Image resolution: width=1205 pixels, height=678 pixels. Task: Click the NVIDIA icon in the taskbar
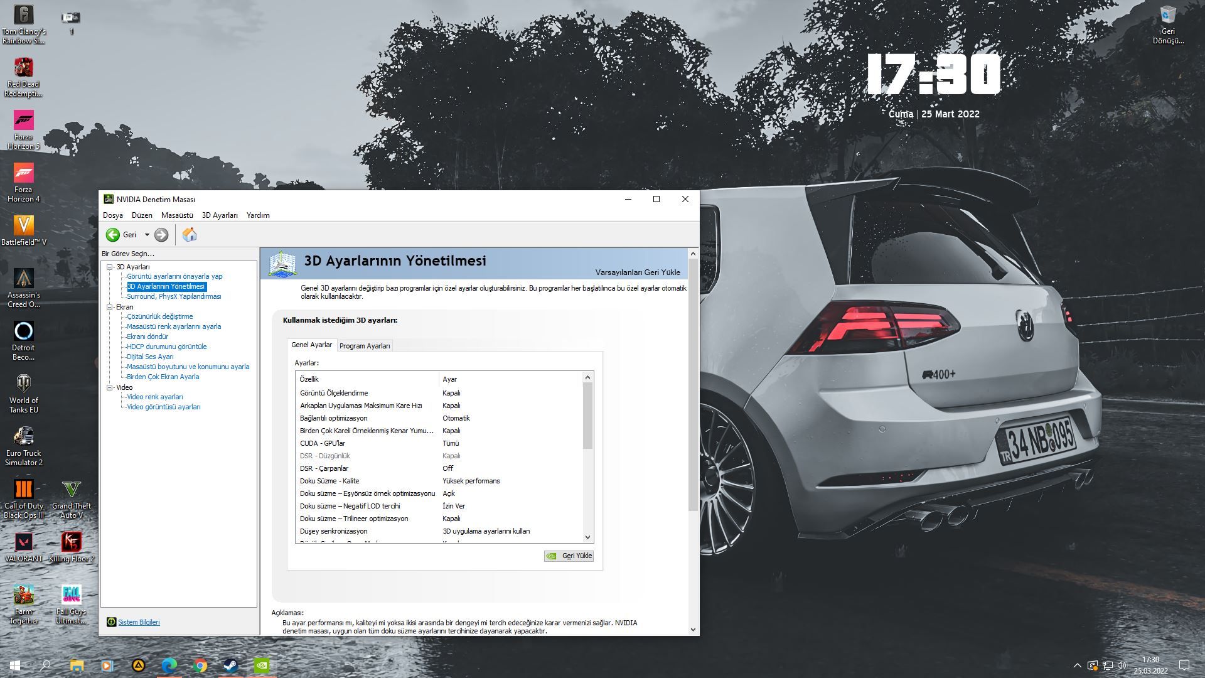[x=262, y=665]
